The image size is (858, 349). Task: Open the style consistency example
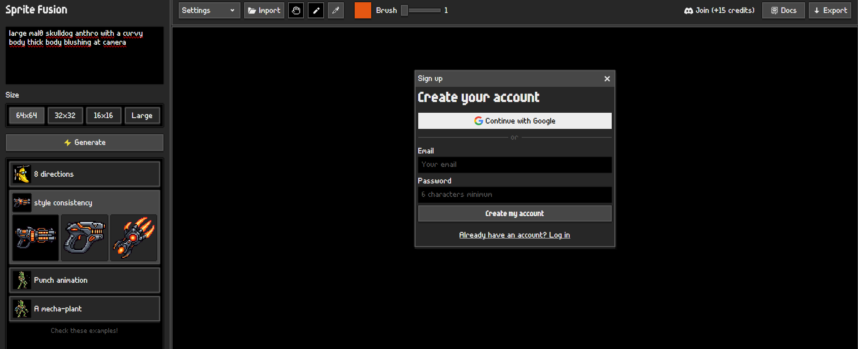pyautogui.click(x=85, y=203)
